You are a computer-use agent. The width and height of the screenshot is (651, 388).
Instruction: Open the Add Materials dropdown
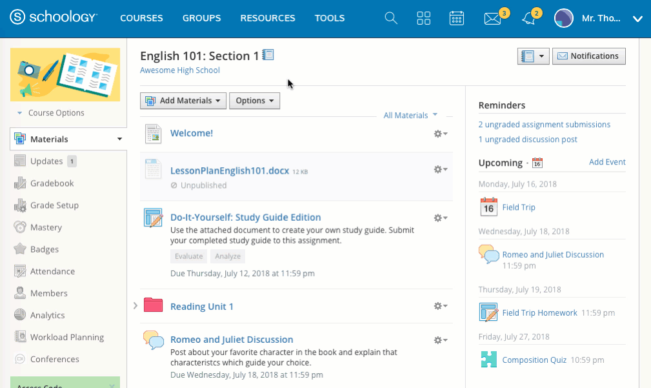[x=183, y=101]
